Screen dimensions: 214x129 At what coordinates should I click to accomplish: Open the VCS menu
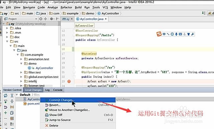[105, 7]
